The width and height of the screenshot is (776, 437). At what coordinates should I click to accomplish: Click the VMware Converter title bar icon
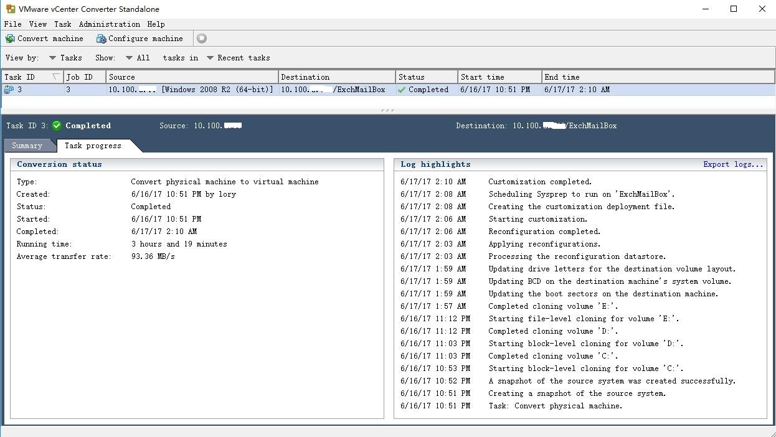[10, 9]
